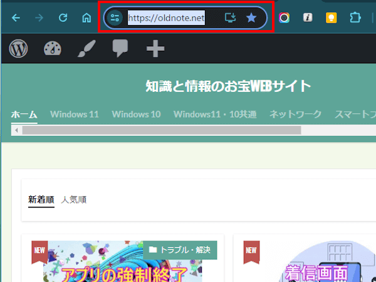Open the 知識と情報のお宝WEBサイト site title
This screenshot has height=282, width=376.
pos(228,86)
